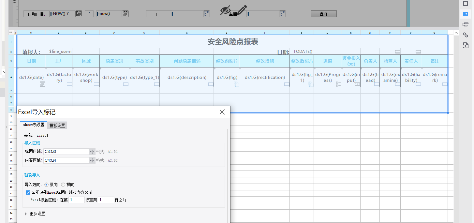Select the ds1.G(remark) cell
The height and width of the screenshot is (223, 474).
pos(435,77)
